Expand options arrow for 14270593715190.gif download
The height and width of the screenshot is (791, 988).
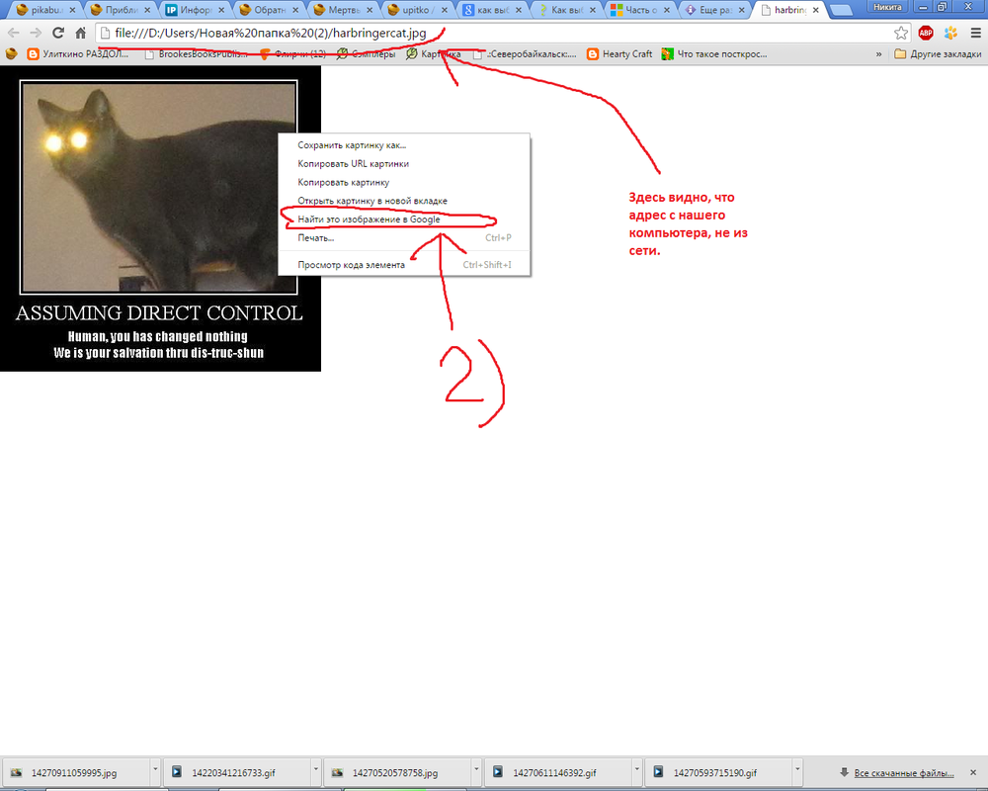pyautogui.click(x=797, y=769)
